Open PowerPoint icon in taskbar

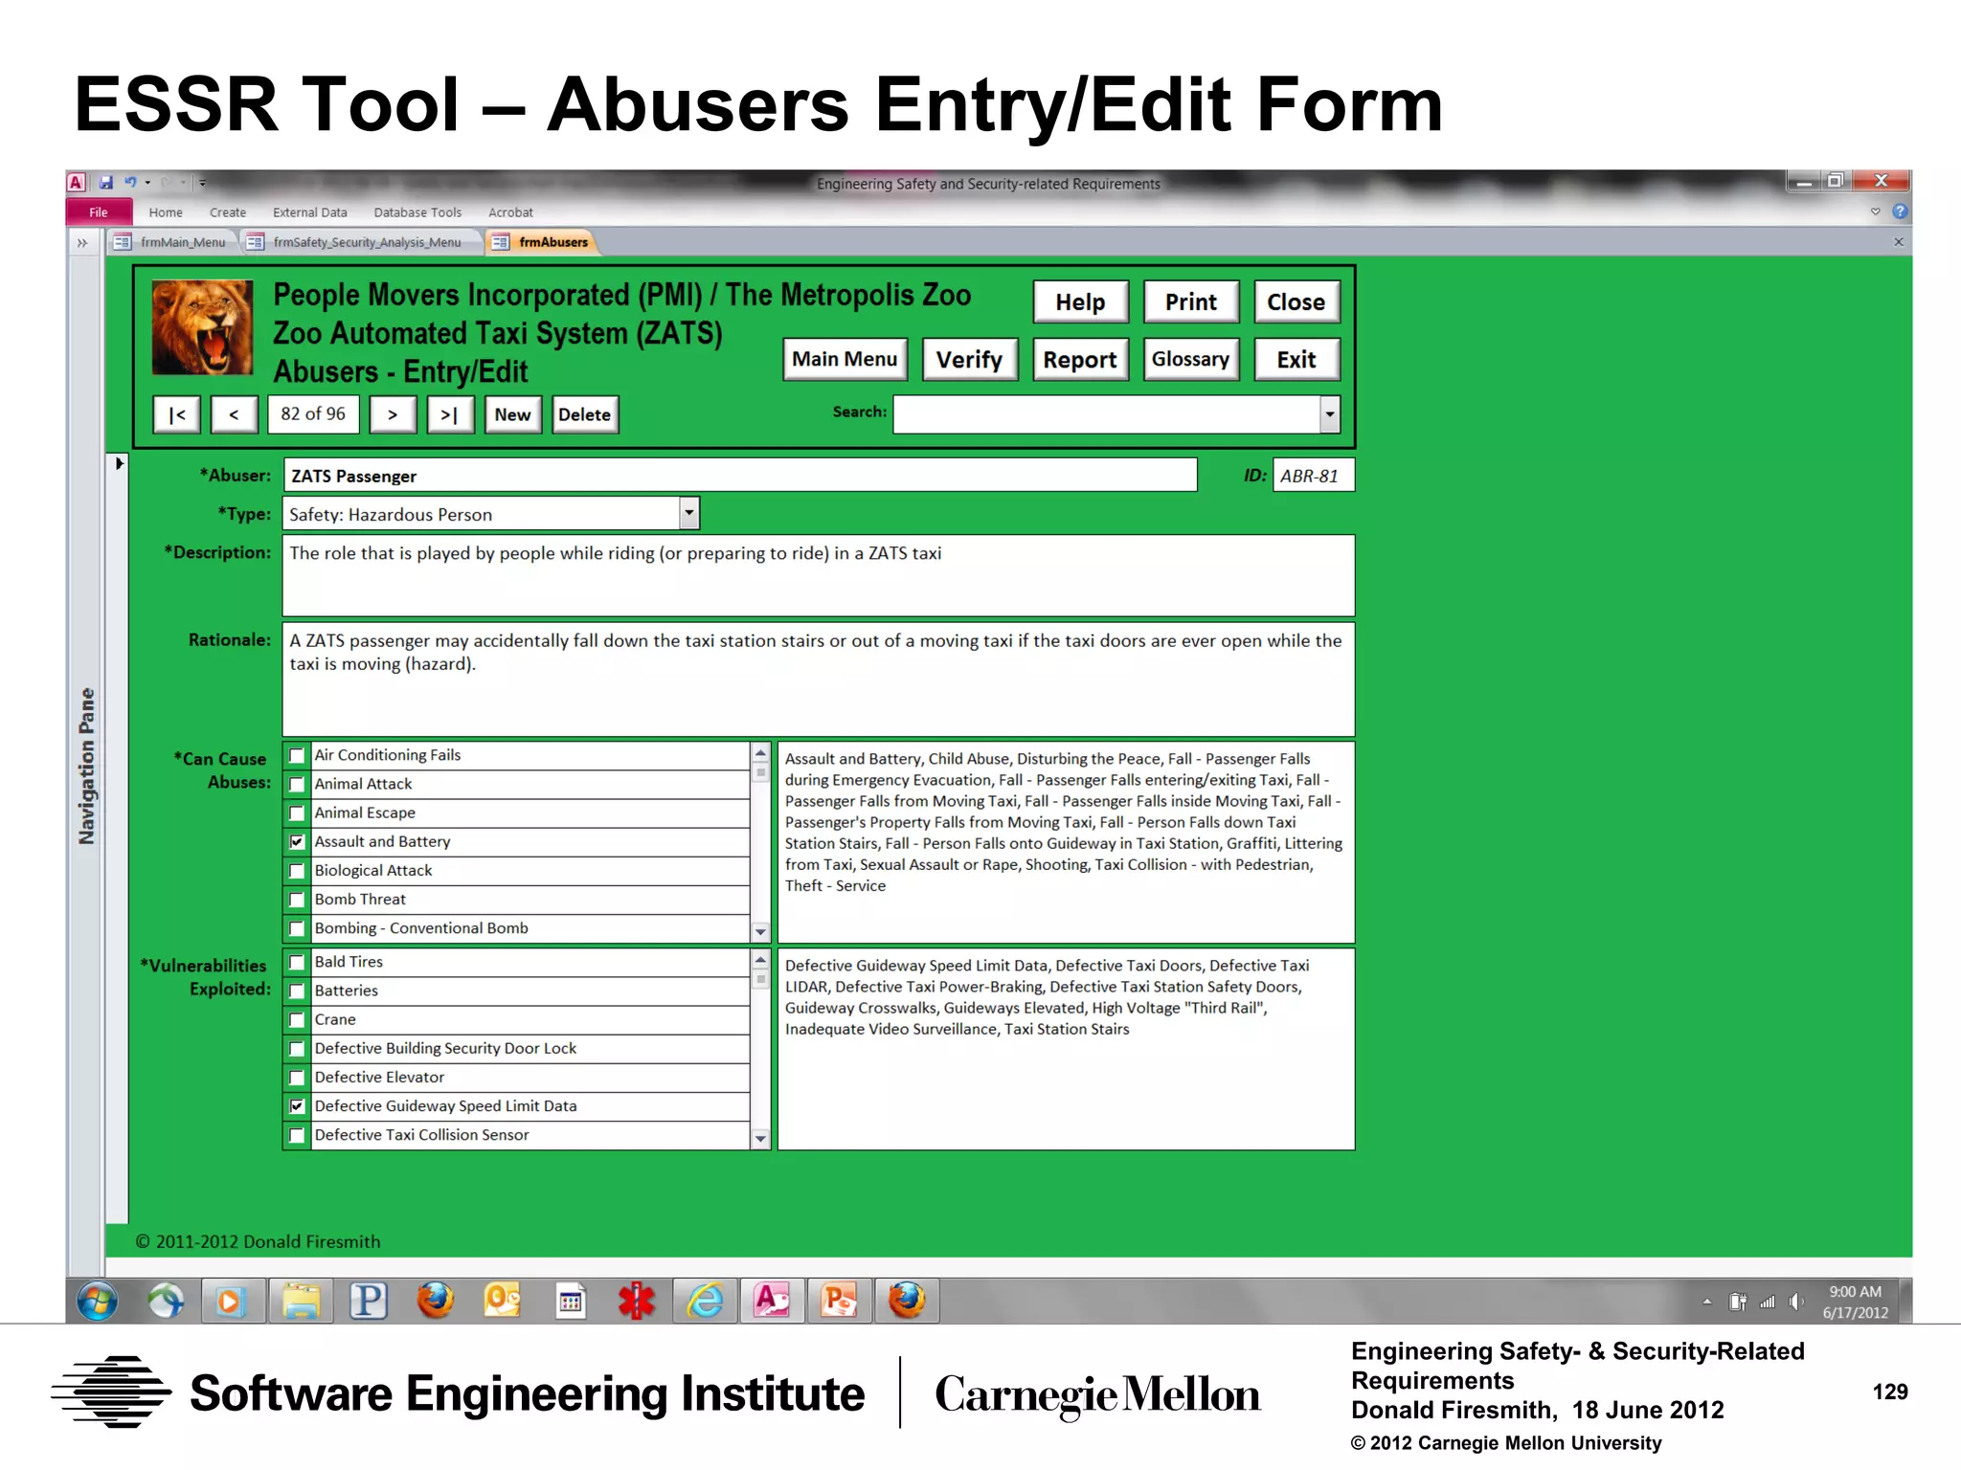[840, 1301]
